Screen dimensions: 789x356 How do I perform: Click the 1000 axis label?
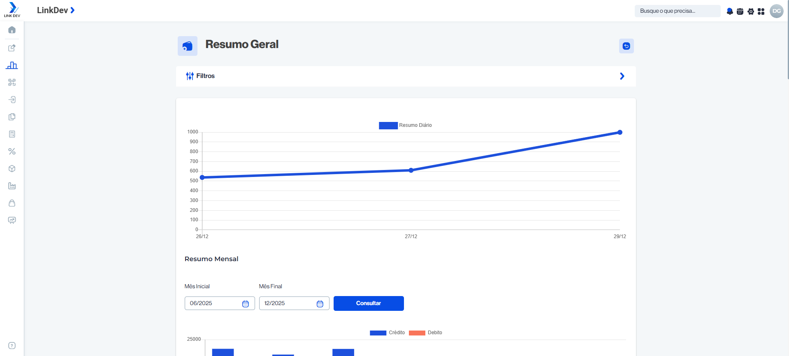pyautogui.click(x=193, y=132)
